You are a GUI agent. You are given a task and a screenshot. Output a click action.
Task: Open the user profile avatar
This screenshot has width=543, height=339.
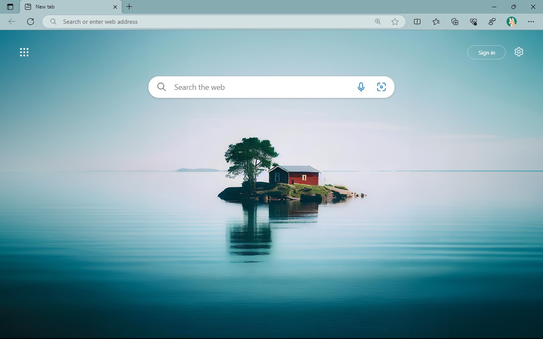[512, 22]
